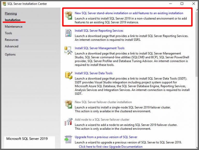The image size is (199, 150).
Task: Minimize the Installation Center window
Action: 170,4
